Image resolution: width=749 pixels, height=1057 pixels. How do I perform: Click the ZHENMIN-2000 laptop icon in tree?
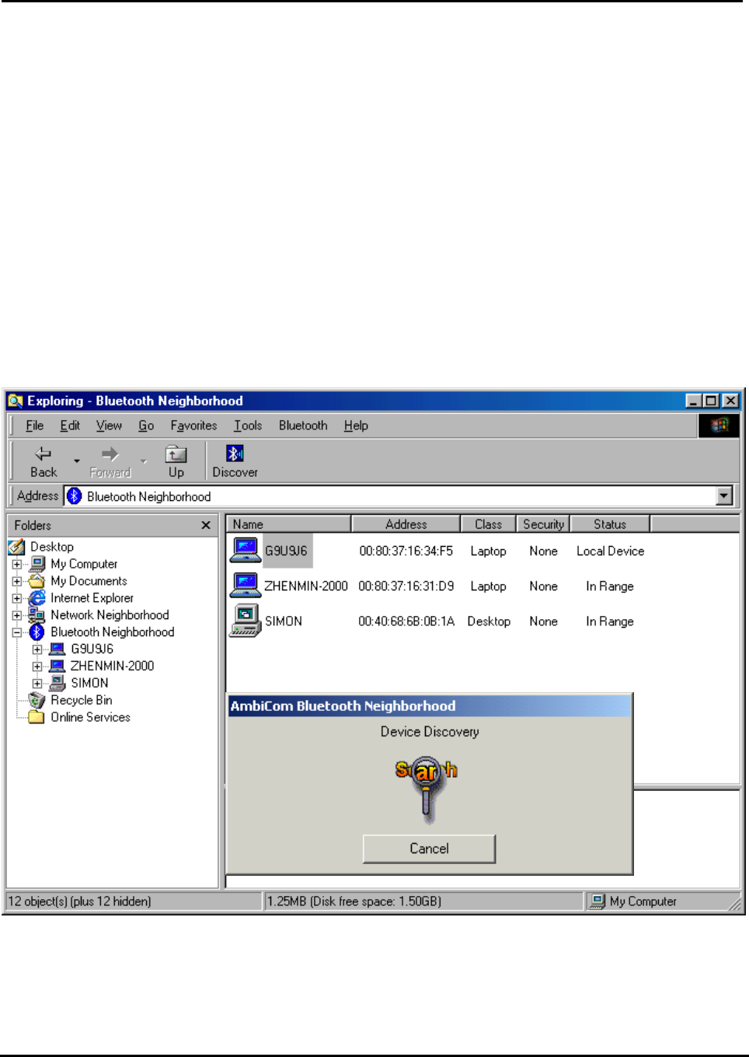57,666
